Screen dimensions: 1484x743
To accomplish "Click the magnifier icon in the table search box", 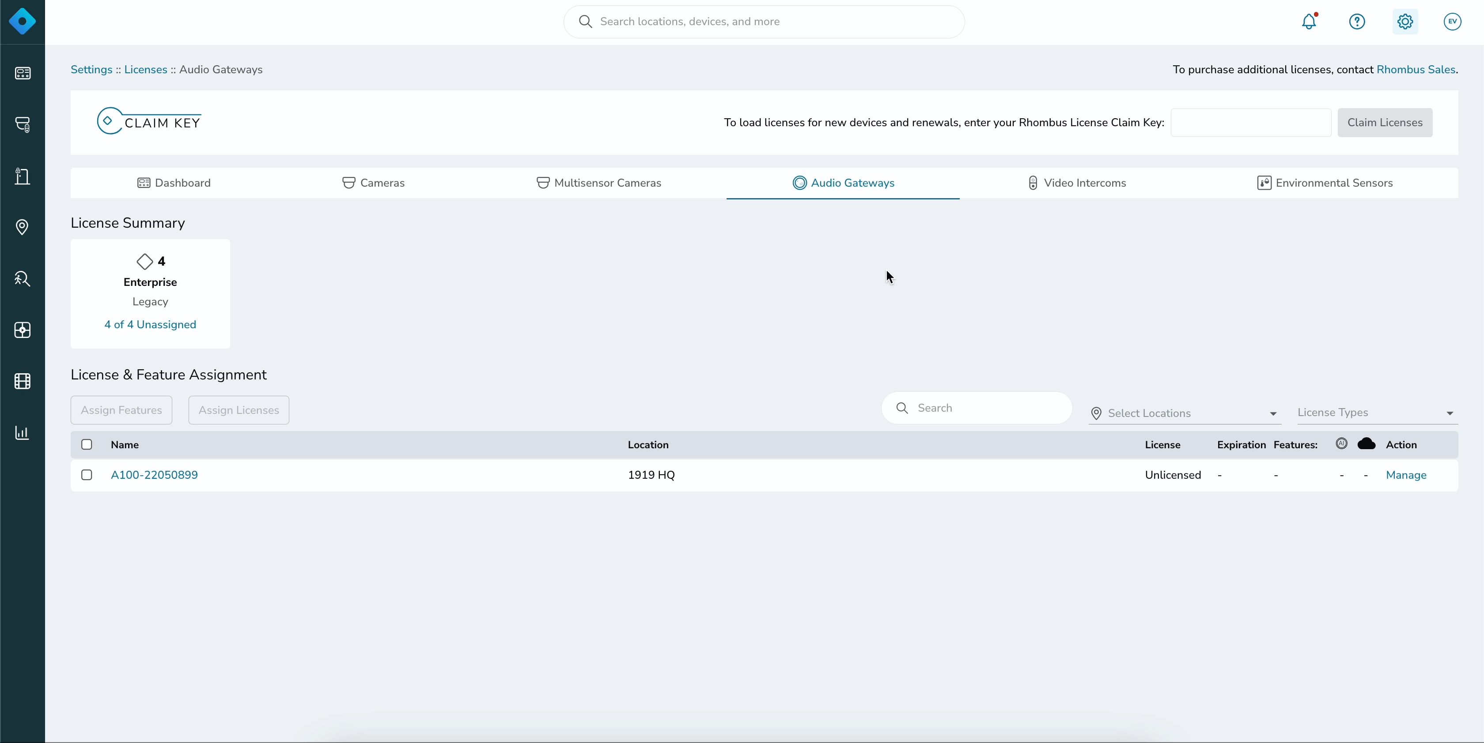I will click(x=902, y=408).
